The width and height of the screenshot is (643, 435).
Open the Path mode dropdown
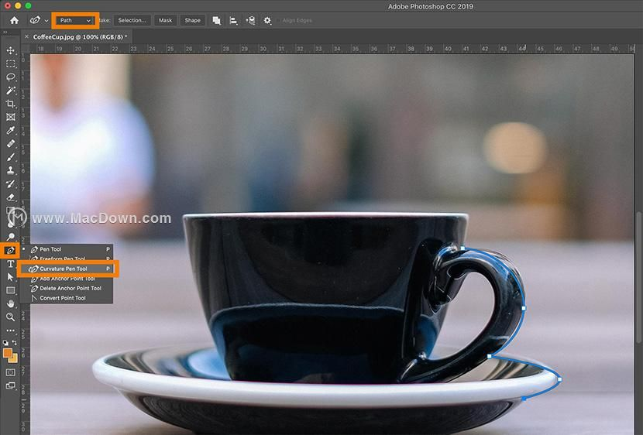pos(75,20)
